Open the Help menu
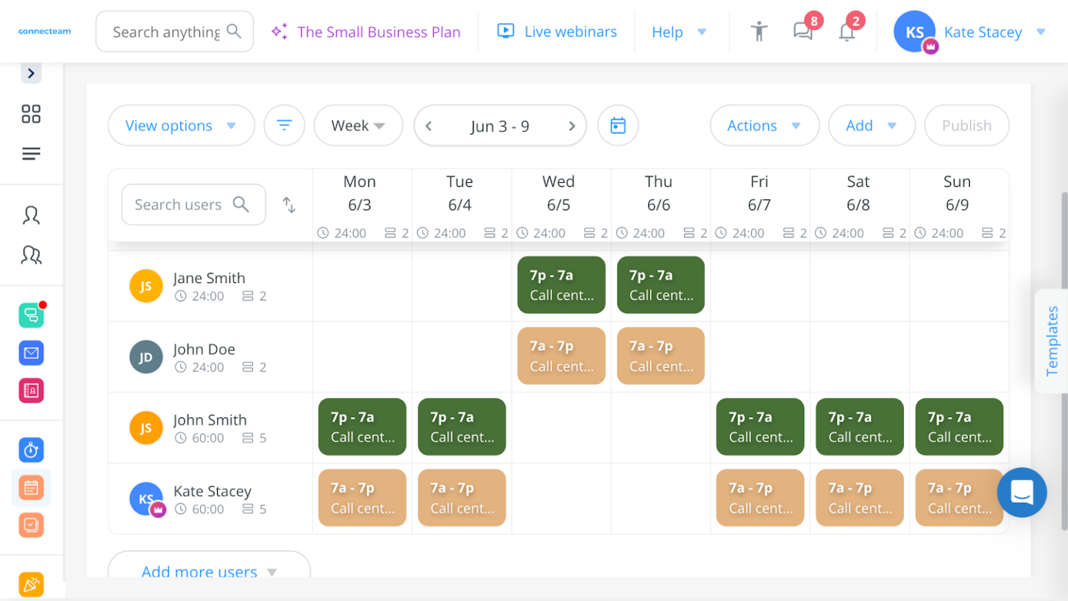 [680, 31]
